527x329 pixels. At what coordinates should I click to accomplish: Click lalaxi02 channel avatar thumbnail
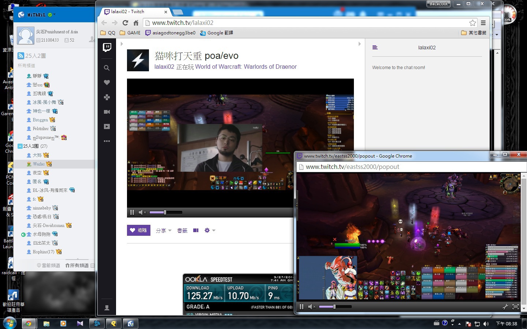tap(138, 60)
